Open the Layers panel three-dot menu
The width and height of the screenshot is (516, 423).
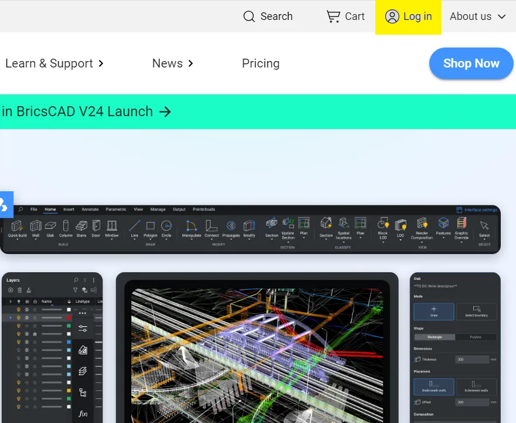(94, 280)
